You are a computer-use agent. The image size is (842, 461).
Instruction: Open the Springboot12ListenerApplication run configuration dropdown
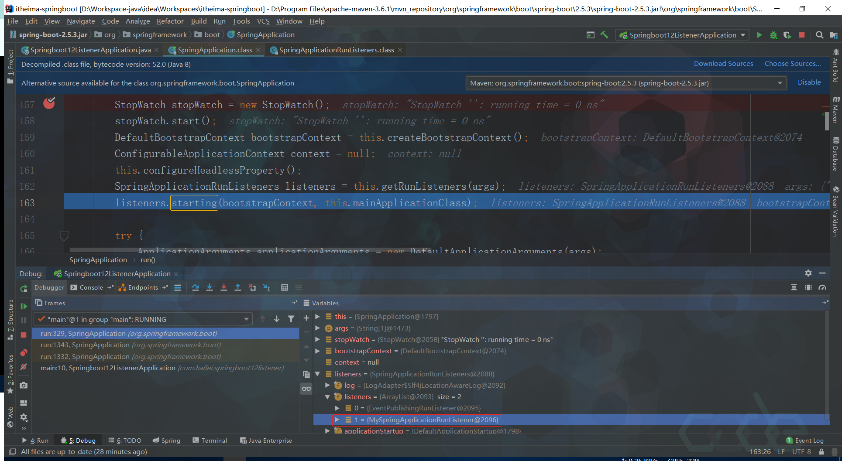682,35
